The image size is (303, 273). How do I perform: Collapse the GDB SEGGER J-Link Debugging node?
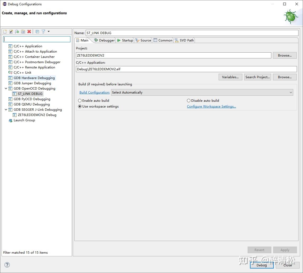pyautogui.click(x=6, y=109)
